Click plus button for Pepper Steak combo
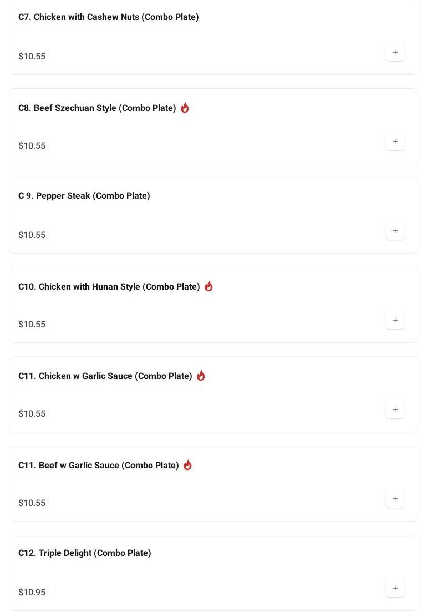Screen dimensions: 427x612 [x=395, y=231]
